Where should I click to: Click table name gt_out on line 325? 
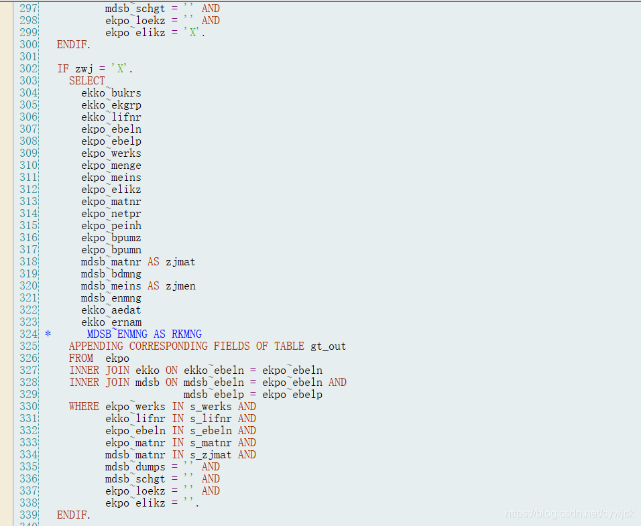click(329, 346)
